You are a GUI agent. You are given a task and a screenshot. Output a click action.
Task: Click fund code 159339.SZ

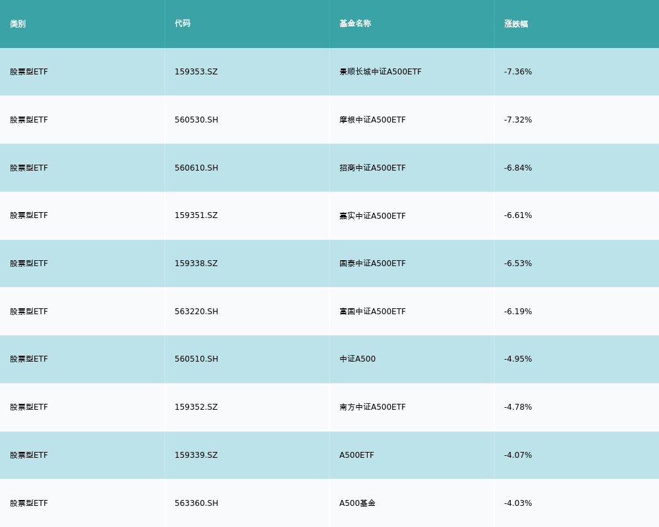[x=196, y=455]
